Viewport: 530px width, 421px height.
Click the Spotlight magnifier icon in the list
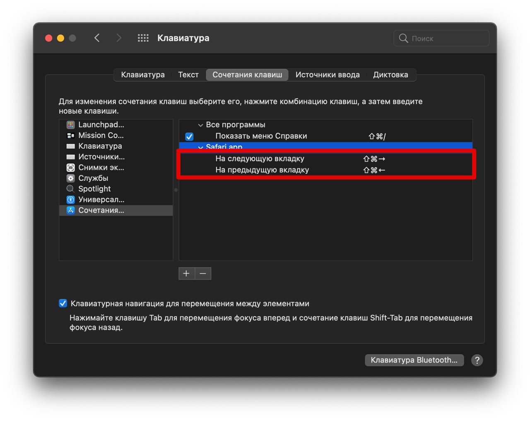pyautogui.click(x=71, y=189)
